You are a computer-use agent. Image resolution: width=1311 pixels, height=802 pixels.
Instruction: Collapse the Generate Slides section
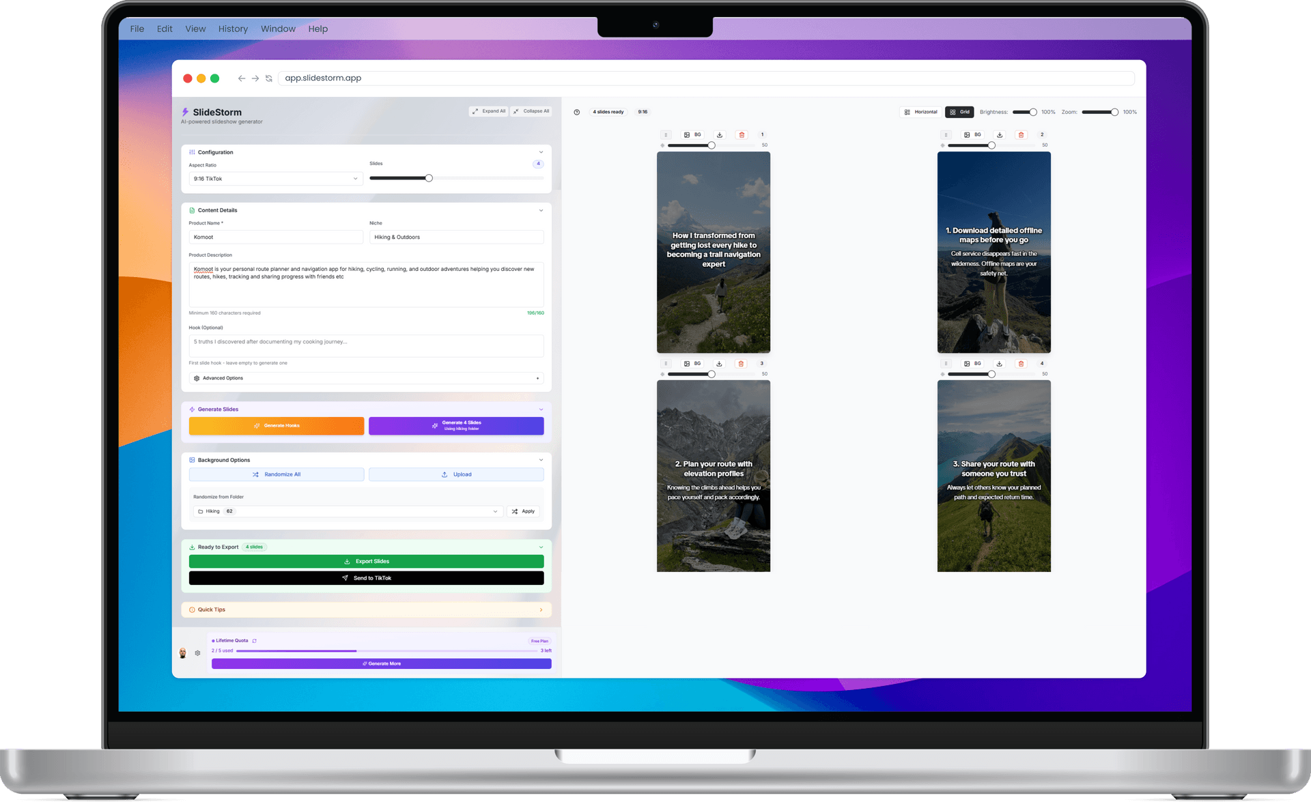[x=541, y=410]
